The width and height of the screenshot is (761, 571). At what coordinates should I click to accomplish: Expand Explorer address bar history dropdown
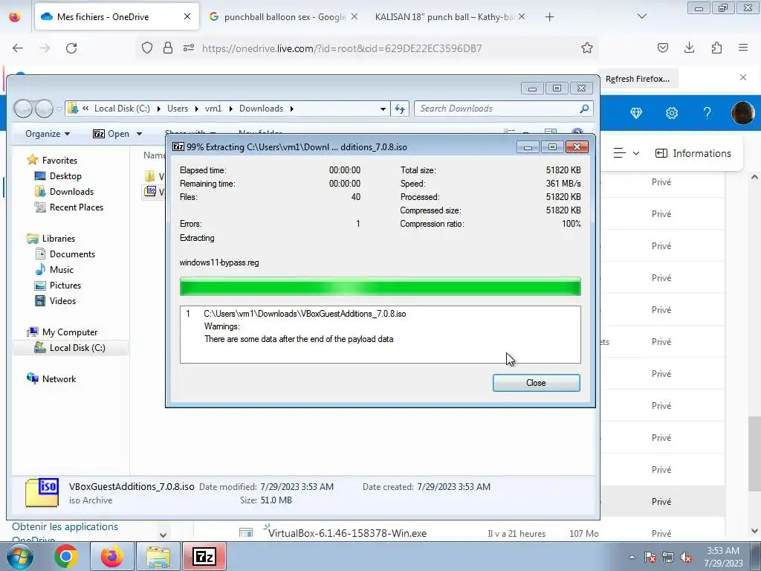click(x=383, y=109)
